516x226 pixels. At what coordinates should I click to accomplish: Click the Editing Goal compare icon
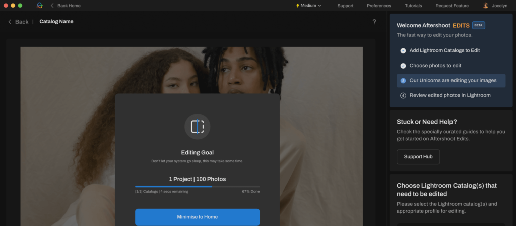pos(198,127)
